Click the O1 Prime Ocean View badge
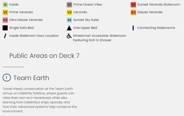This screenshot has height=116, width=184. coord(69,4)
